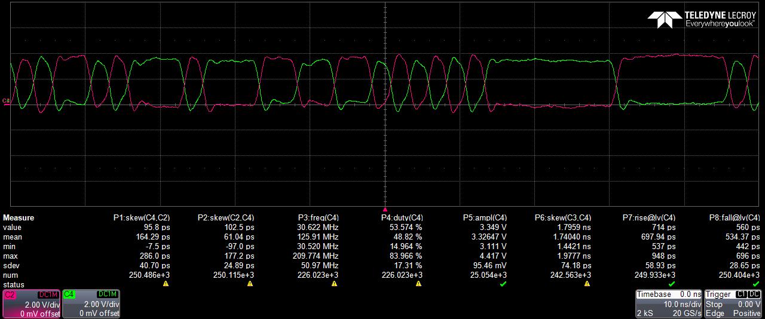765x319 pixels.
Task: Select the Measure table label
Action: click(19, 218)
